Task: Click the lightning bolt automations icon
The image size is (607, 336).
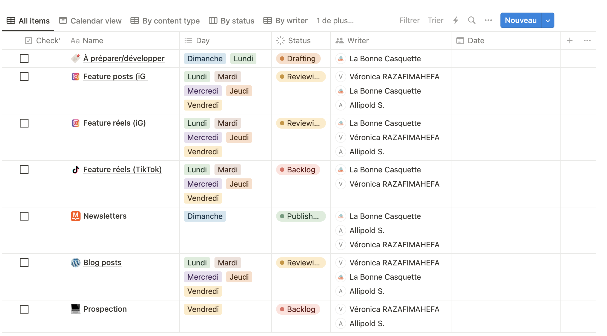Action: 456,20
